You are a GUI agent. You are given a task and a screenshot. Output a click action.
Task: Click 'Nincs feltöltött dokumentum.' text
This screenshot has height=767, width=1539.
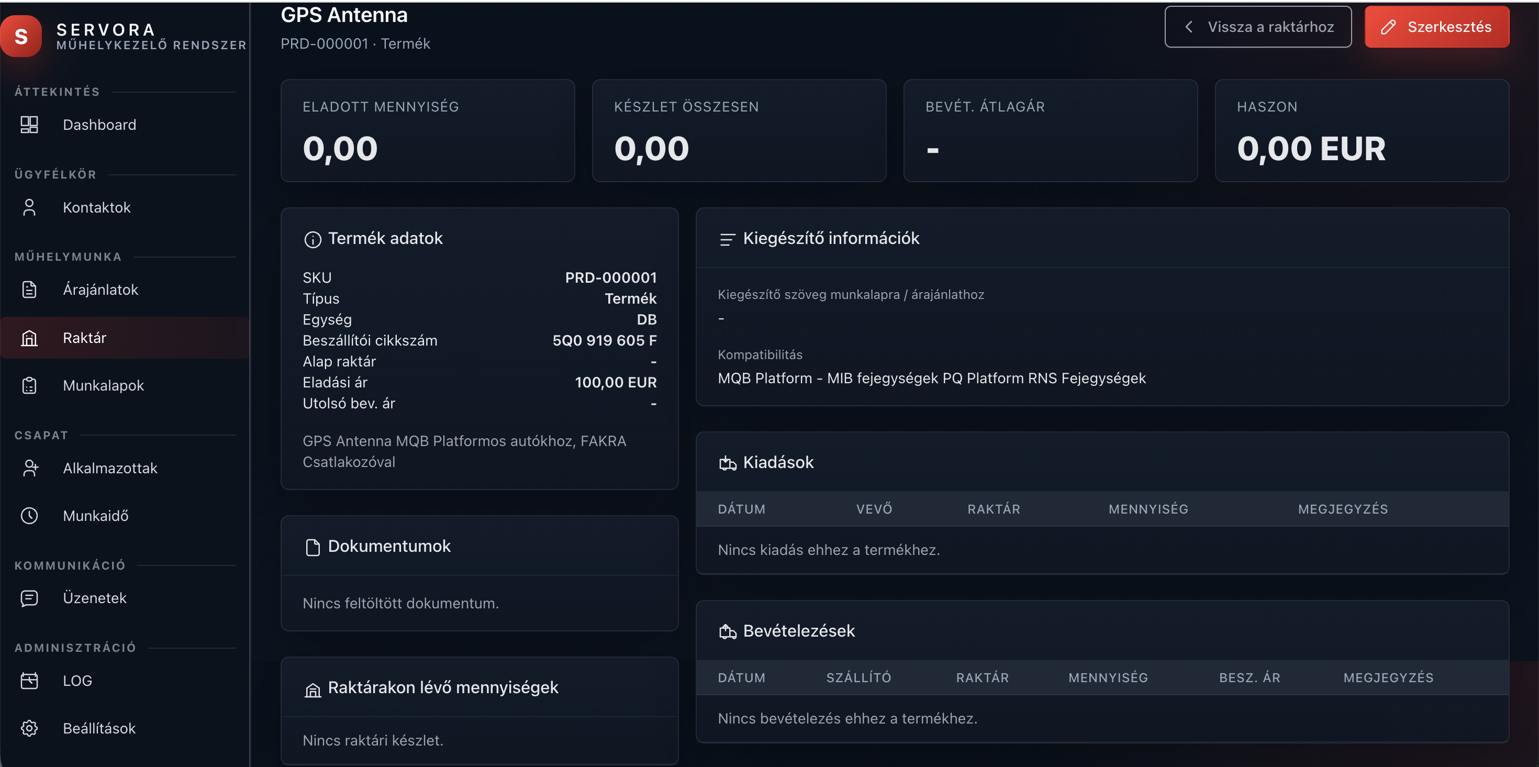pos(400,603)
